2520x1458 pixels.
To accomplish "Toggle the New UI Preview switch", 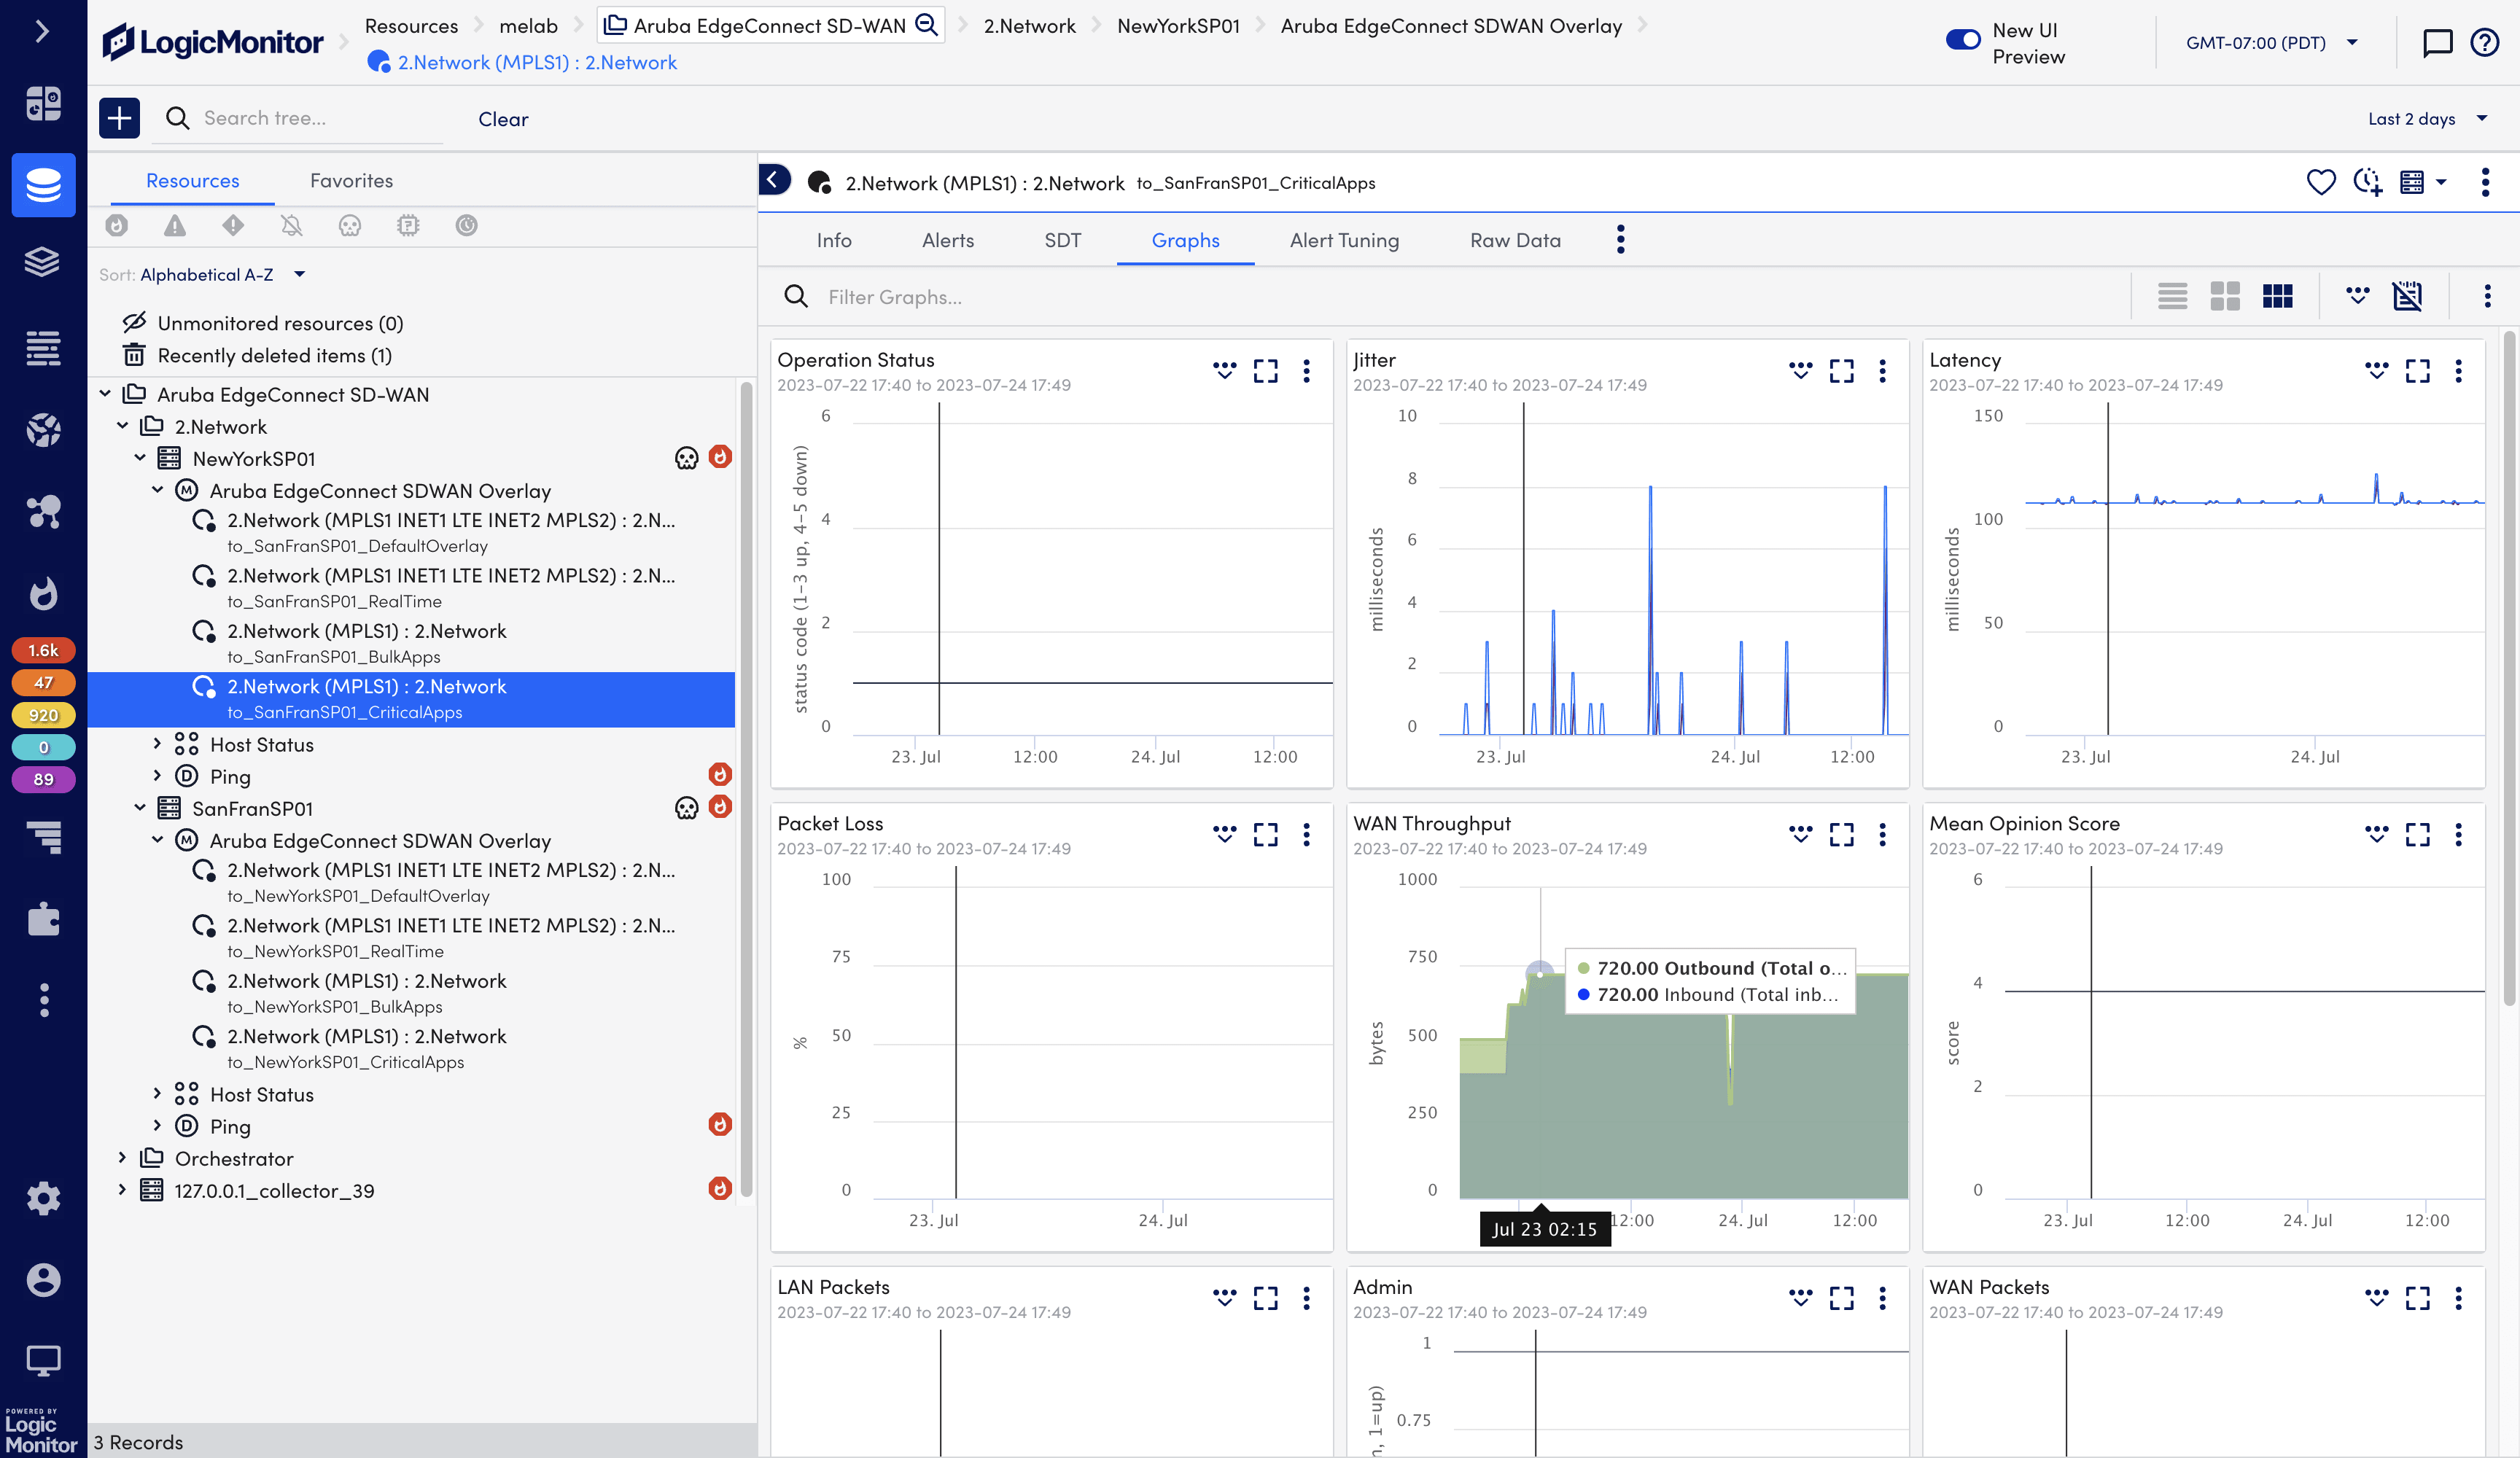I will (x=1962, y=41).
